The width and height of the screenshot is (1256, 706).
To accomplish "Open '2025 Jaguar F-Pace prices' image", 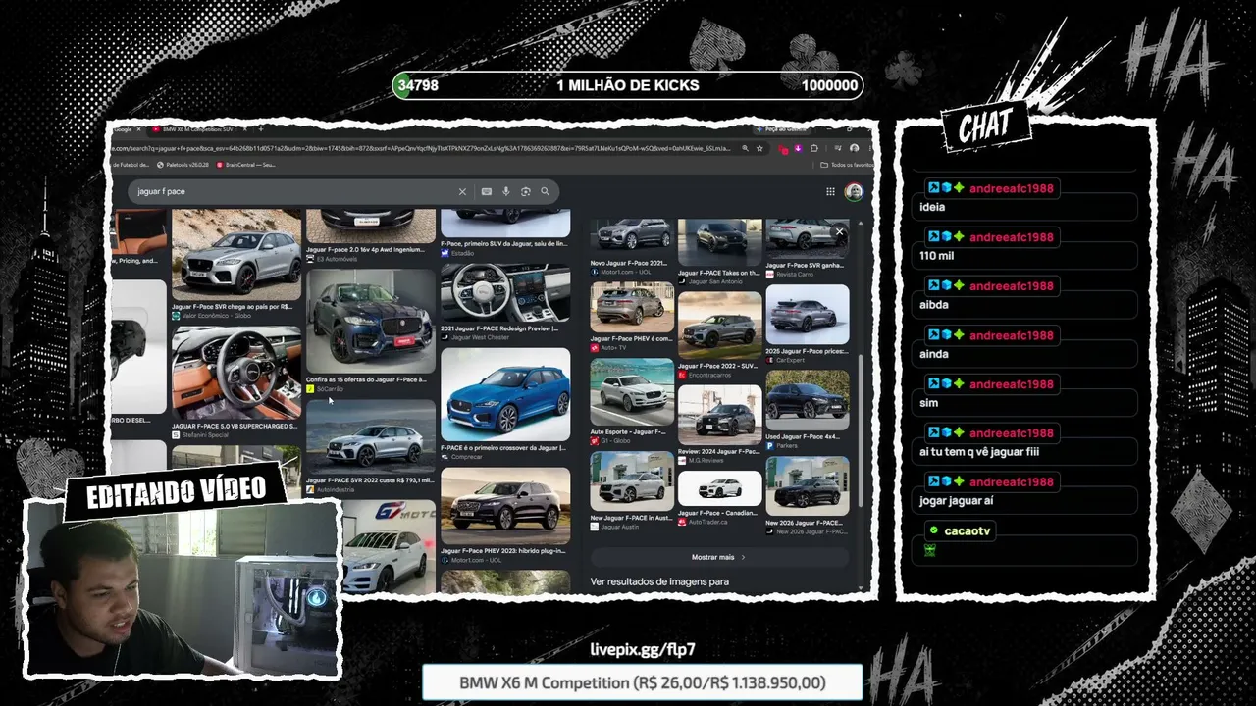I will [808, 316].
